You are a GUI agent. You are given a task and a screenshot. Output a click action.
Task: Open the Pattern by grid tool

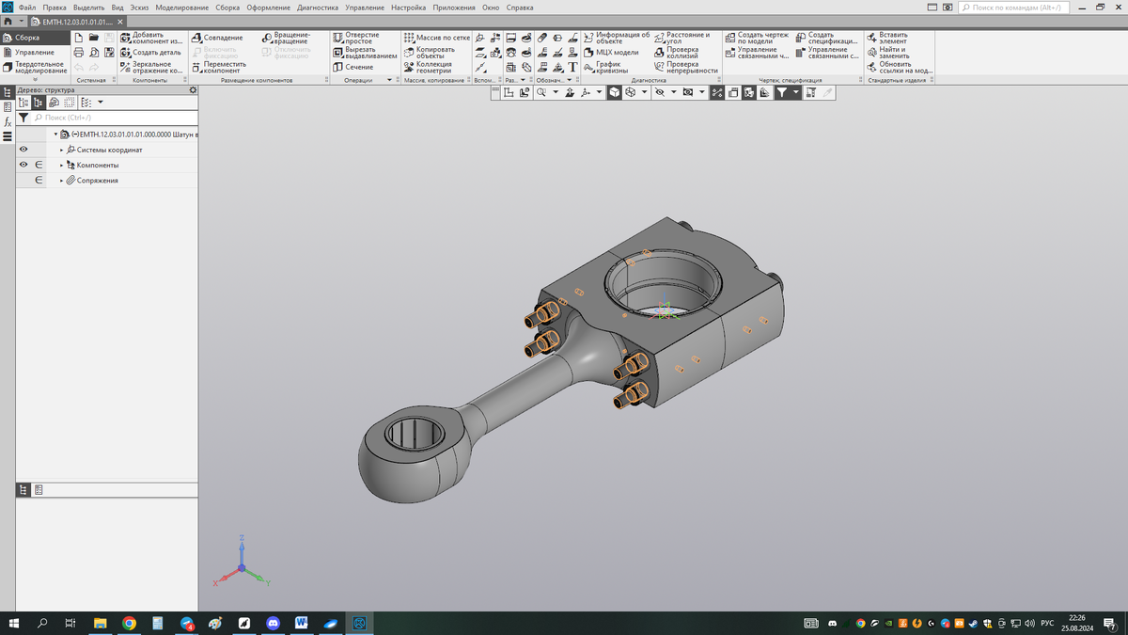tap(436, 38)
